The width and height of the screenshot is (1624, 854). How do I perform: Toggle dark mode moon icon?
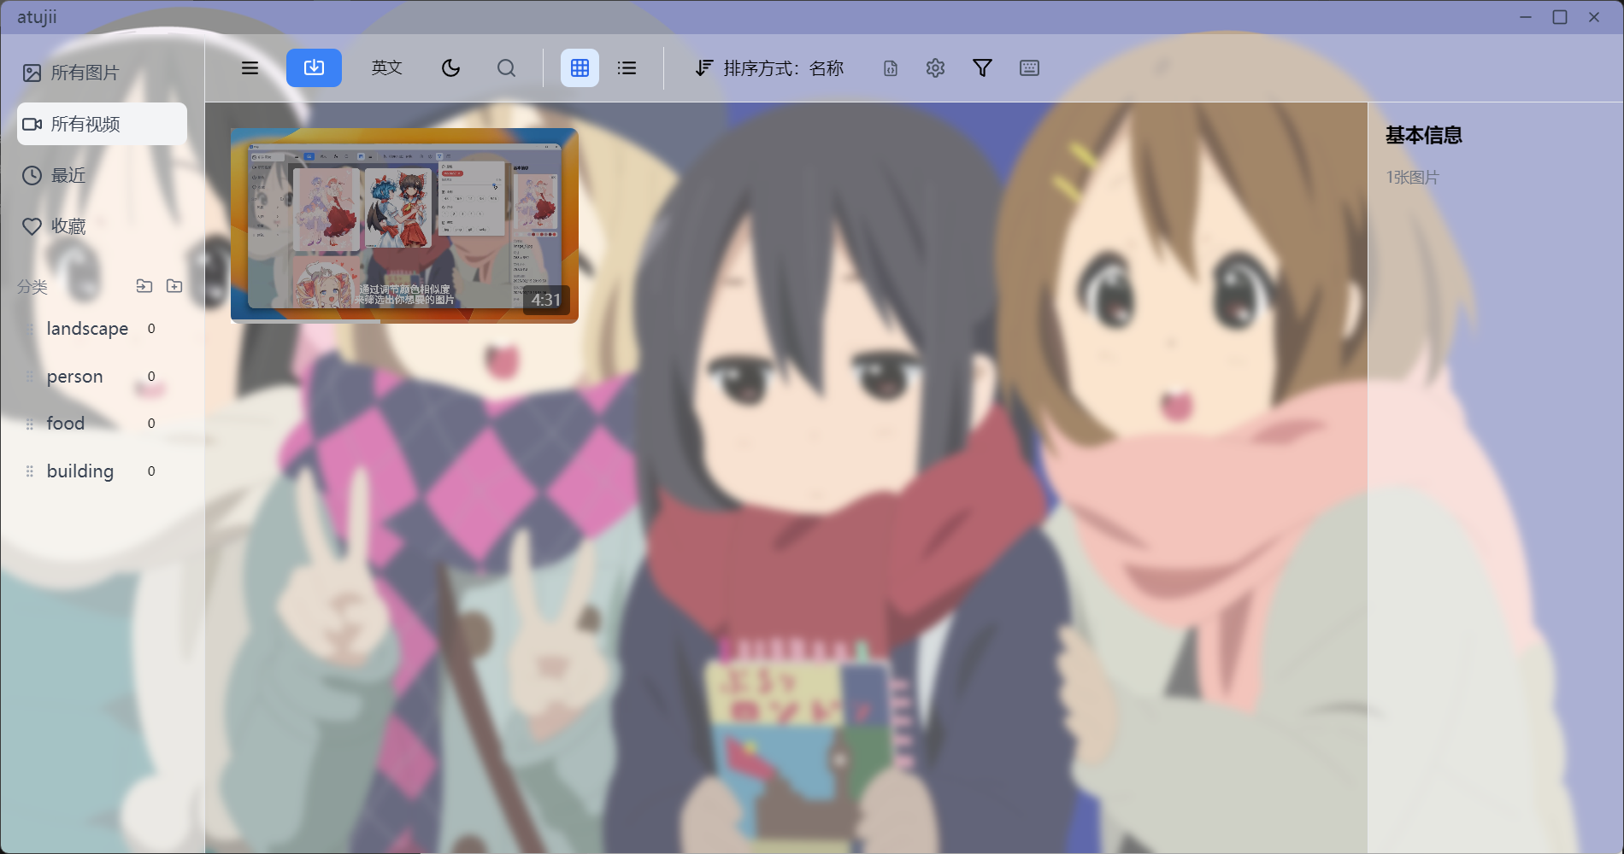[x=450, y=68]
